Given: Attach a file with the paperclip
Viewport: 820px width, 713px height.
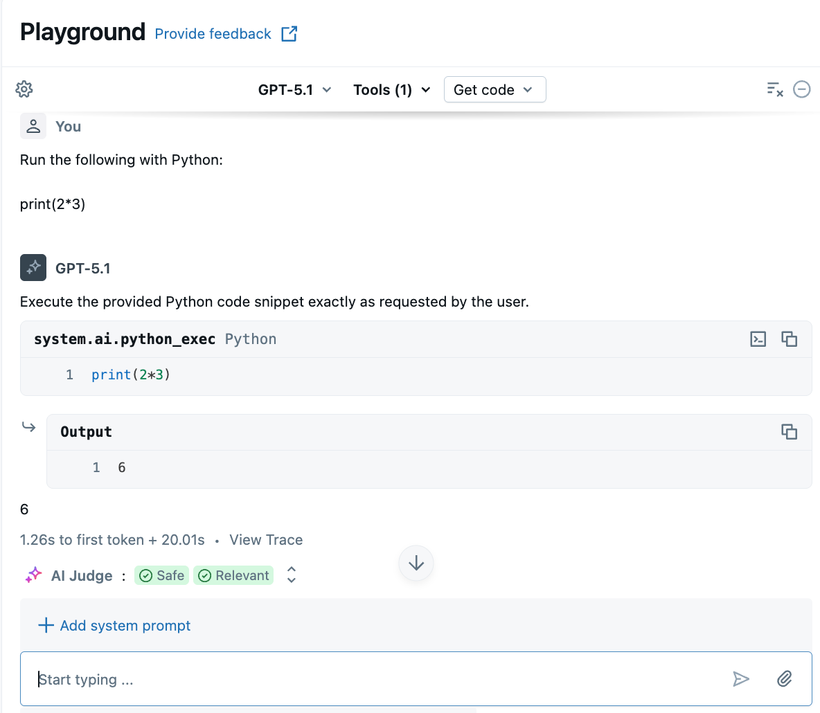Looking at the screenshot, I should click(784, 679).
